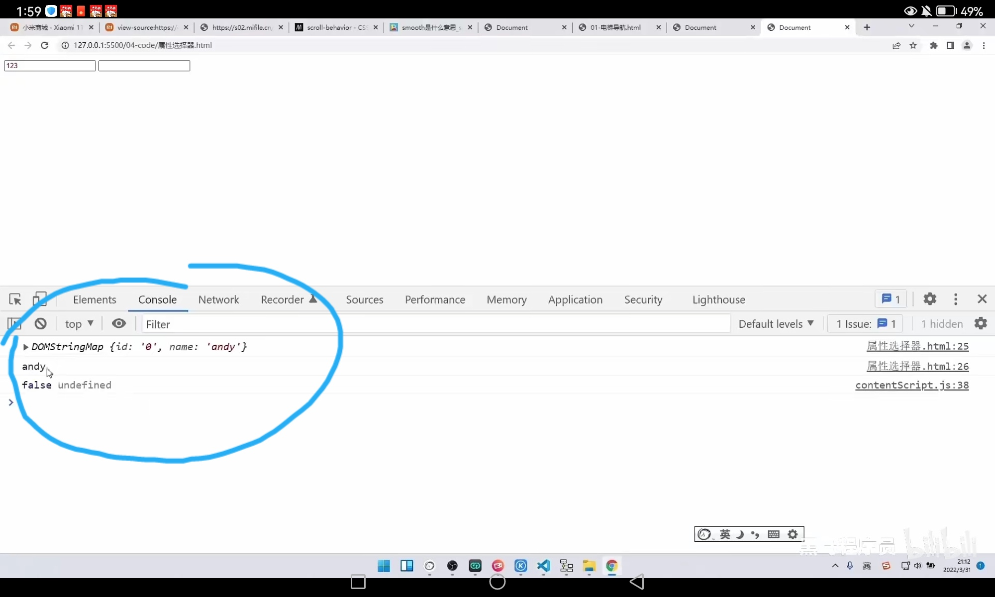Open the 1 Issue indicator
The width and height of the screenshot is (995, 597).
tap(864, 323)
